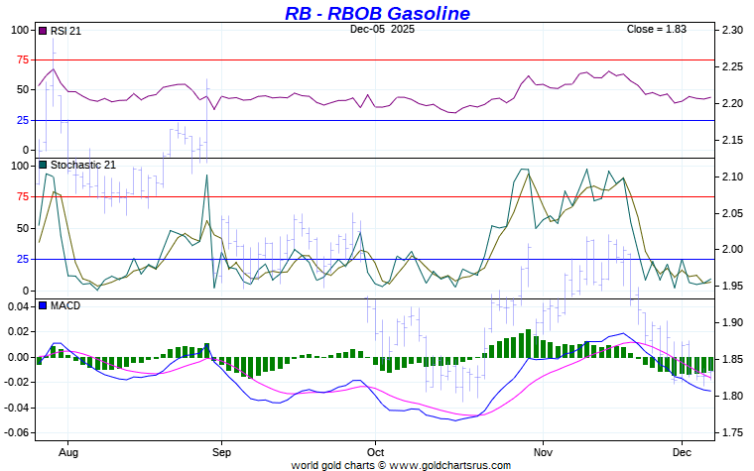Click the purple RSI 21 legend square
Viewport: 754px width, 471px height.
point(43,31)
